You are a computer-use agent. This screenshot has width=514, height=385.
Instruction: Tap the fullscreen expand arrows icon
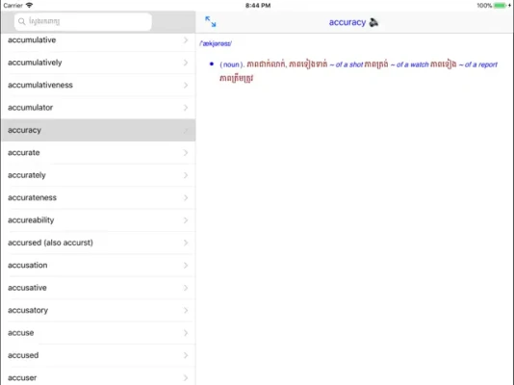tap(211, 21)
